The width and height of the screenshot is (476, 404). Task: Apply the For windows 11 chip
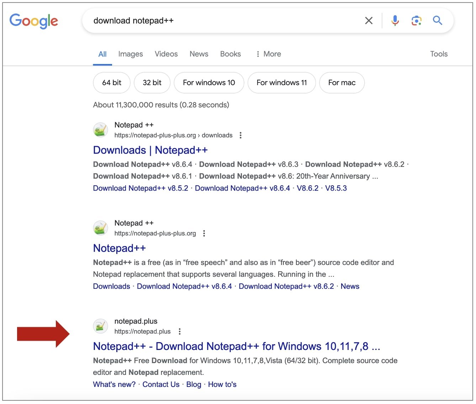tap(281, 83)
